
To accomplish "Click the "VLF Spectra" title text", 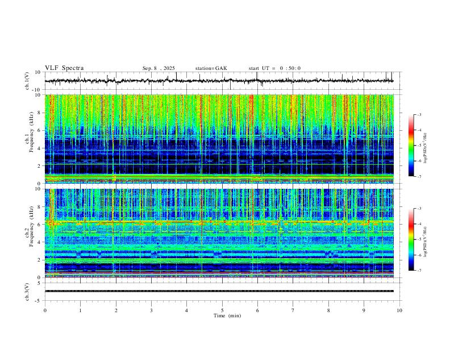I will 64,68.
